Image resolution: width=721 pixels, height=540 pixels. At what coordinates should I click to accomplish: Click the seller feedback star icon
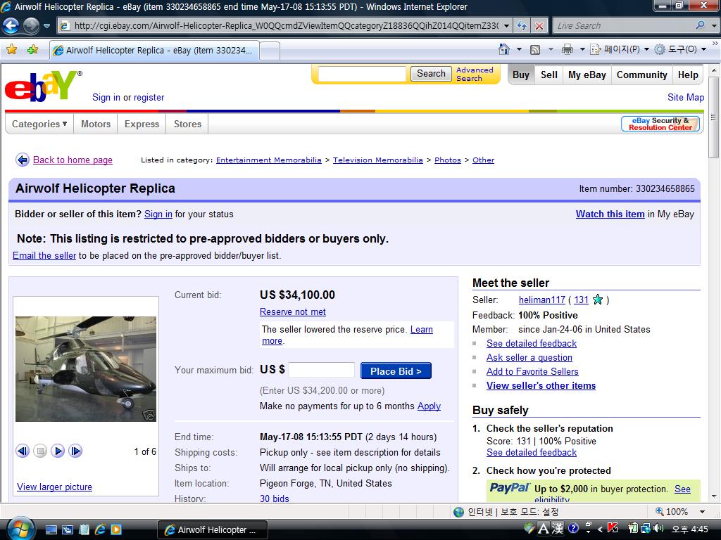pos(597,300)
